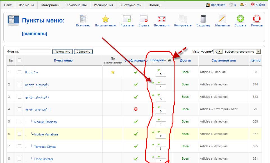Viewport: 270px width, 163px height.
Task: Click the Выйти logout icon
Action: coord(252,4)
